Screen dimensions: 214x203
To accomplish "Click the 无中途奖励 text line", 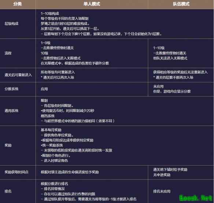I will pyautogui.click(x=162, y=175).
